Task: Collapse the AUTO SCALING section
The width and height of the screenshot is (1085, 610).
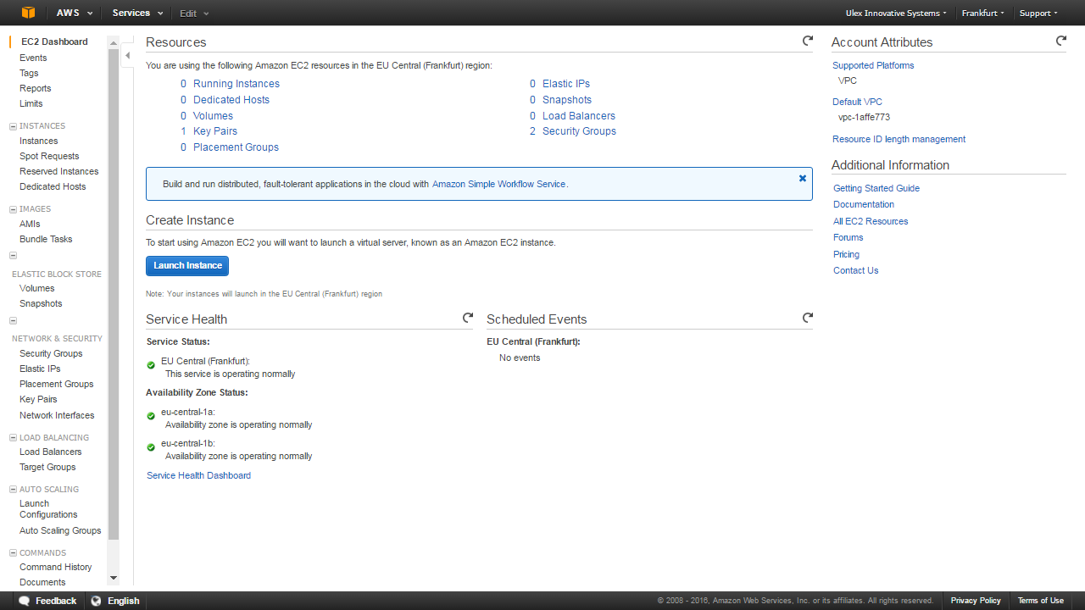Action: pyautogui.click(x=13, y=490)
